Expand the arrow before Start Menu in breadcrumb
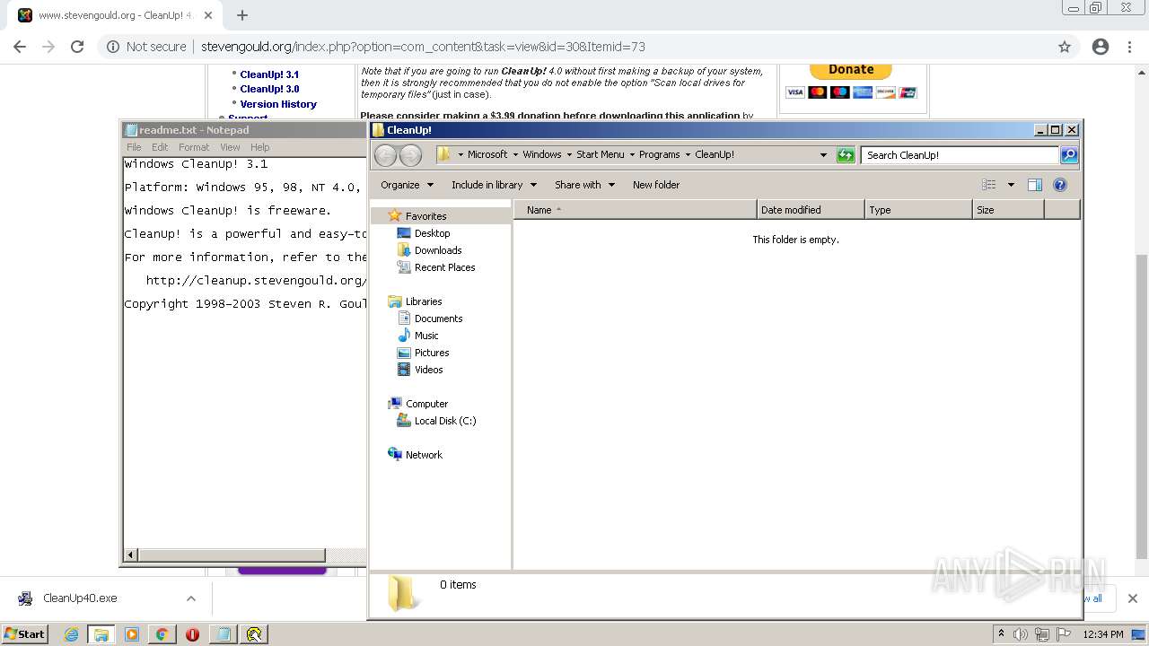1149x646 pixels. (x=569, y=154)
